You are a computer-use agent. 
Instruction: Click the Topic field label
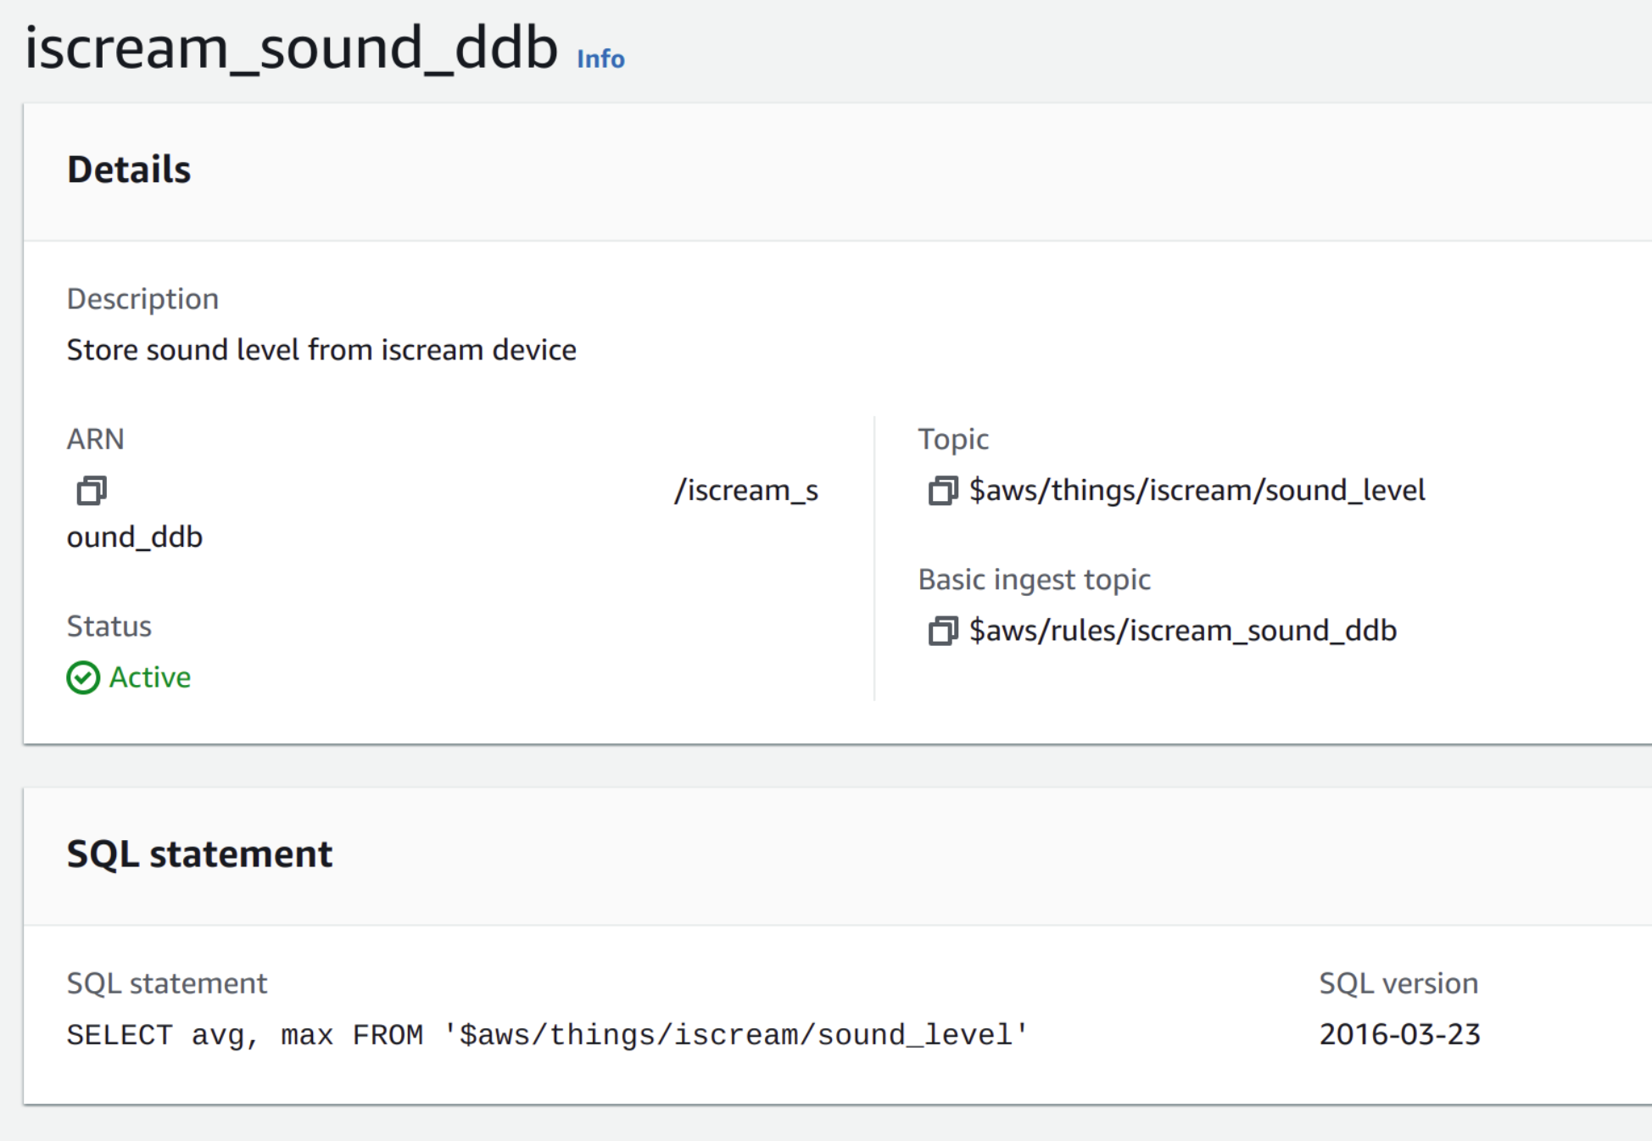click(953, 439)
